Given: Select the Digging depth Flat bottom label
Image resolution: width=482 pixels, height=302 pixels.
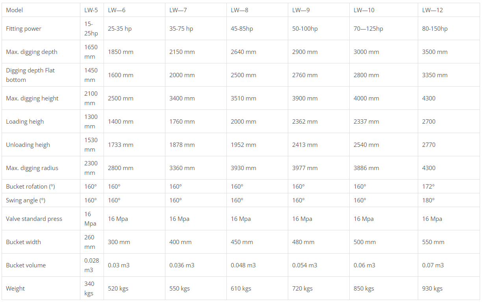Looking at the screenshot, I should [30, 75].
